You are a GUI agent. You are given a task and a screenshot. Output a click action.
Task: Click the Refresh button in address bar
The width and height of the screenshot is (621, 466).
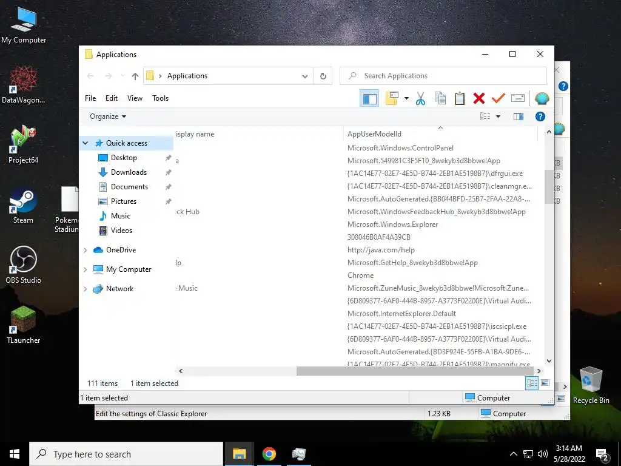tap(323, 76)
